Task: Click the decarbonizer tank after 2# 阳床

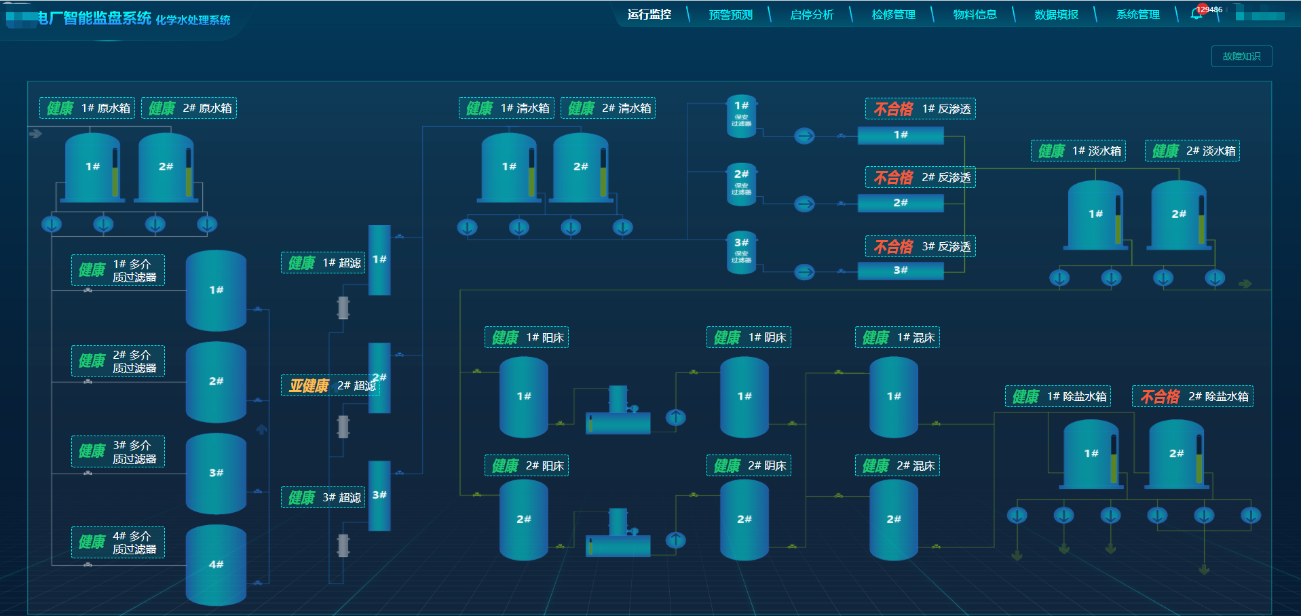Action: point(618,534)
